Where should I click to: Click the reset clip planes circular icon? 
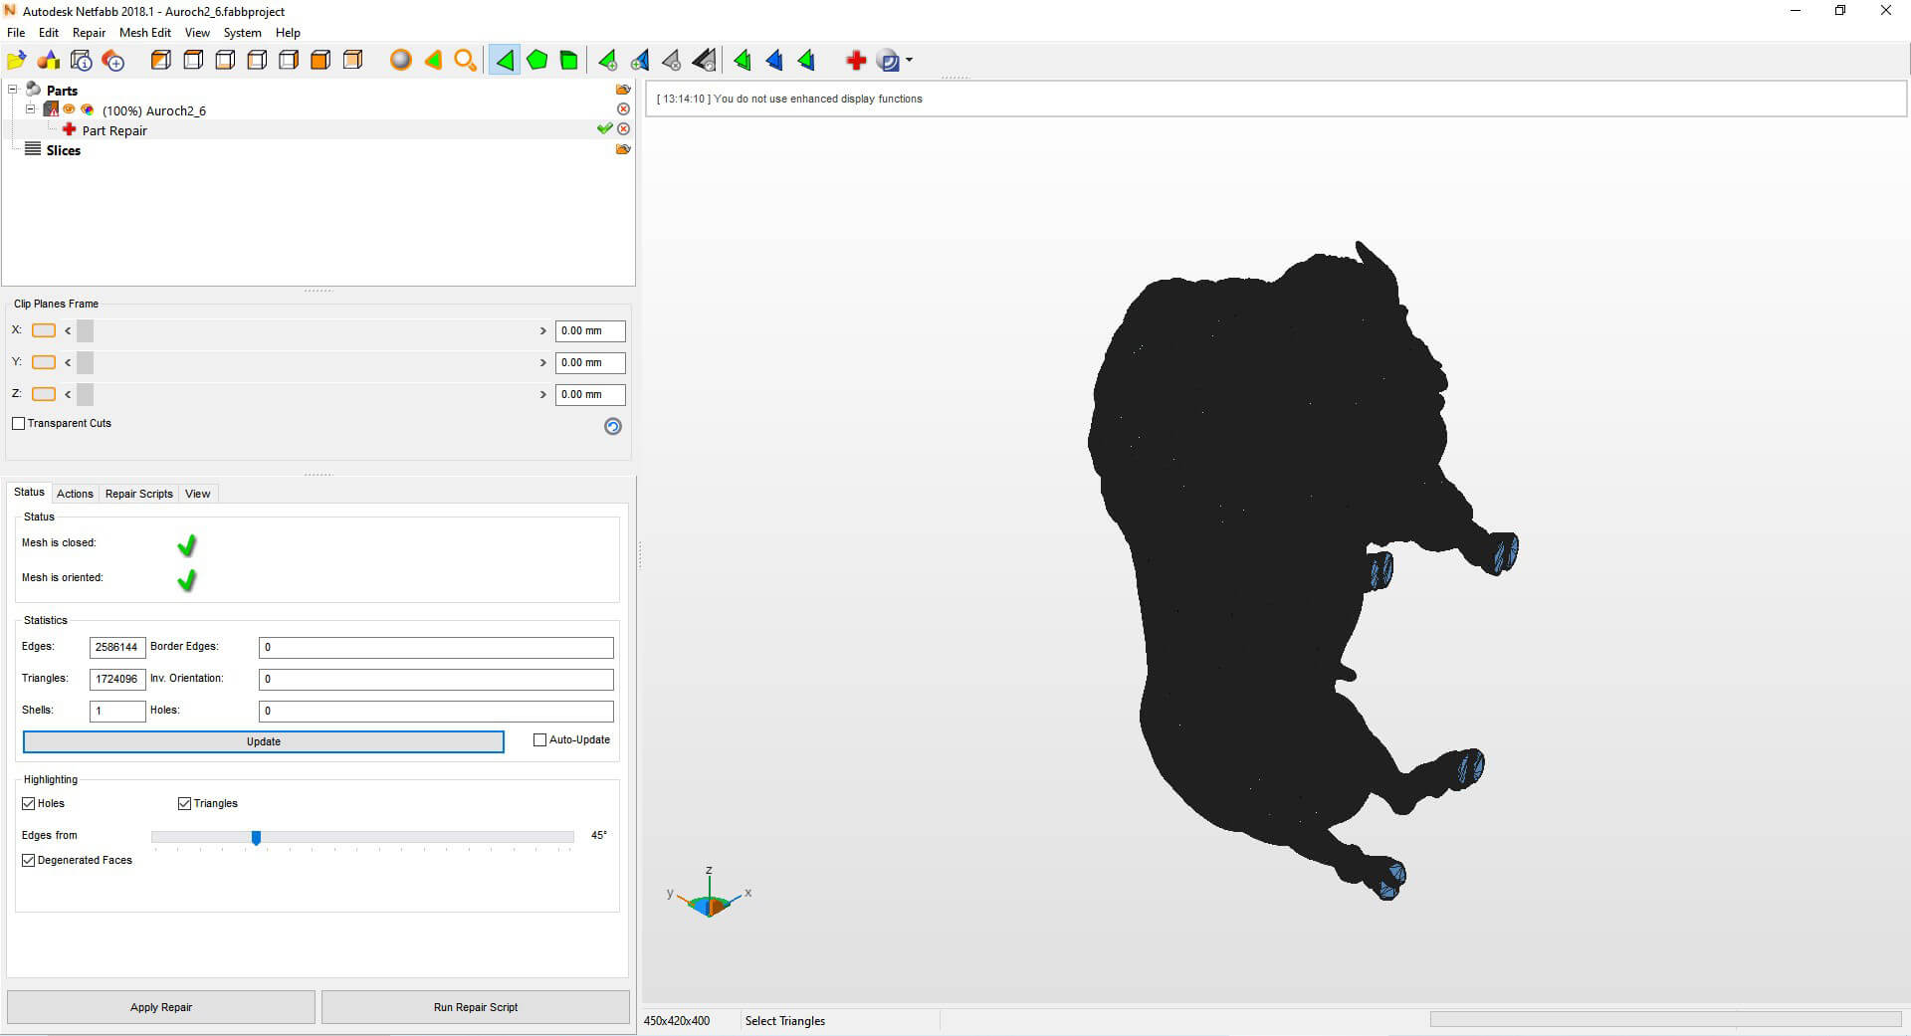[x=613, y=426]
